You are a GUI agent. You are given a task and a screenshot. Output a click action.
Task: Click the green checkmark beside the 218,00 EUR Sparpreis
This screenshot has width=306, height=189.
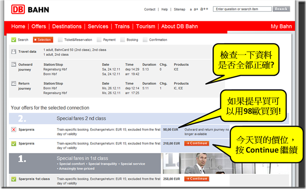pos(14,144)
